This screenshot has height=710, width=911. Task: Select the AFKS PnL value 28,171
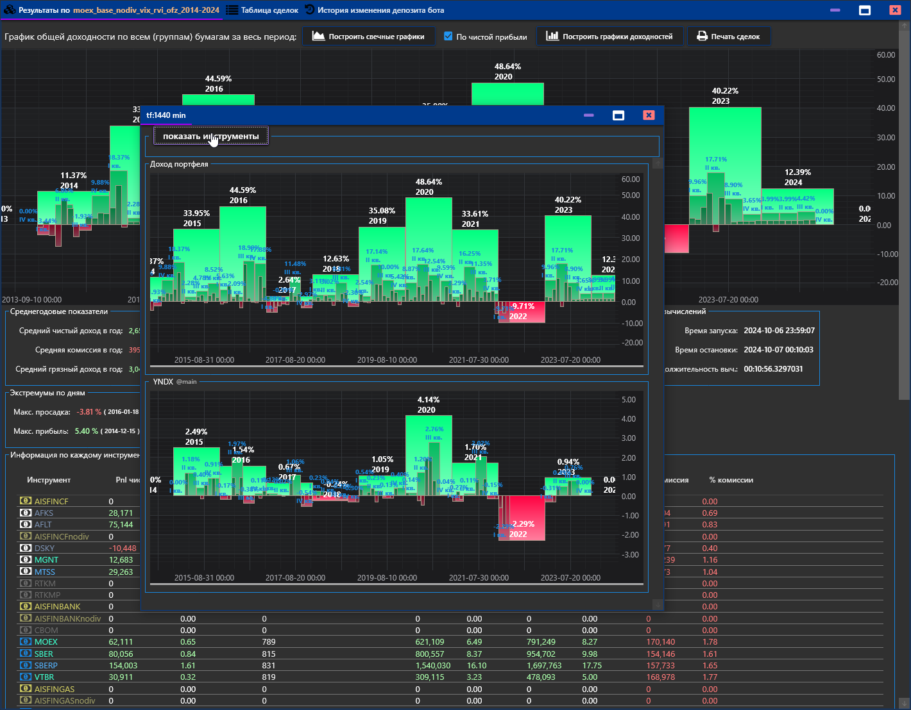[121, 513]
